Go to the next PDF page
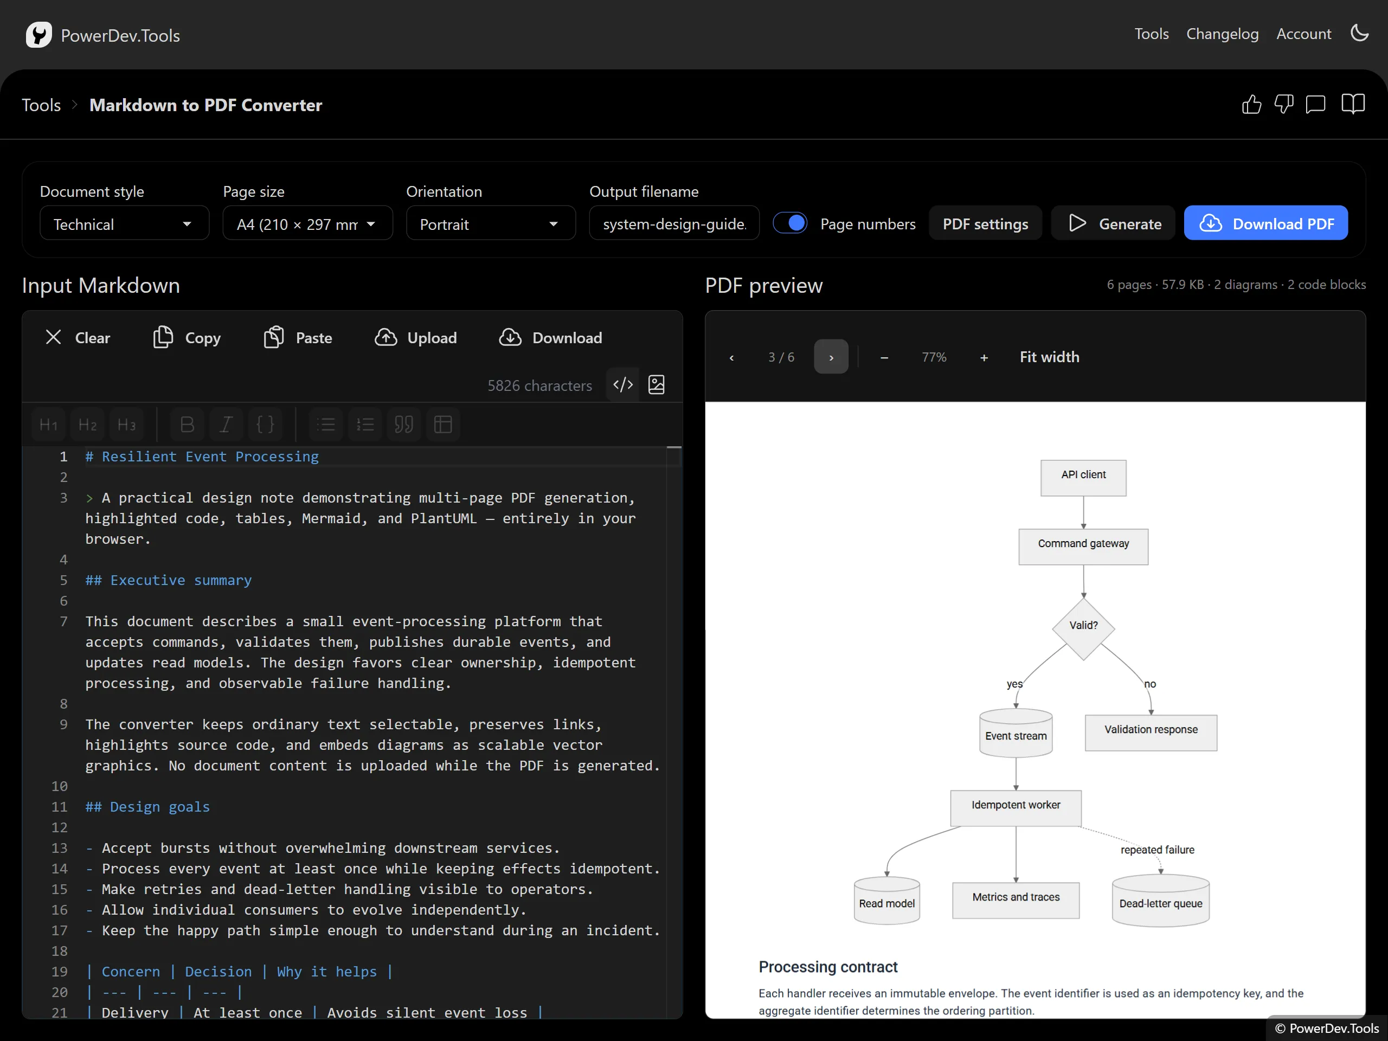The width and height of the screenshot is (1388, 1041). [831, 357]
